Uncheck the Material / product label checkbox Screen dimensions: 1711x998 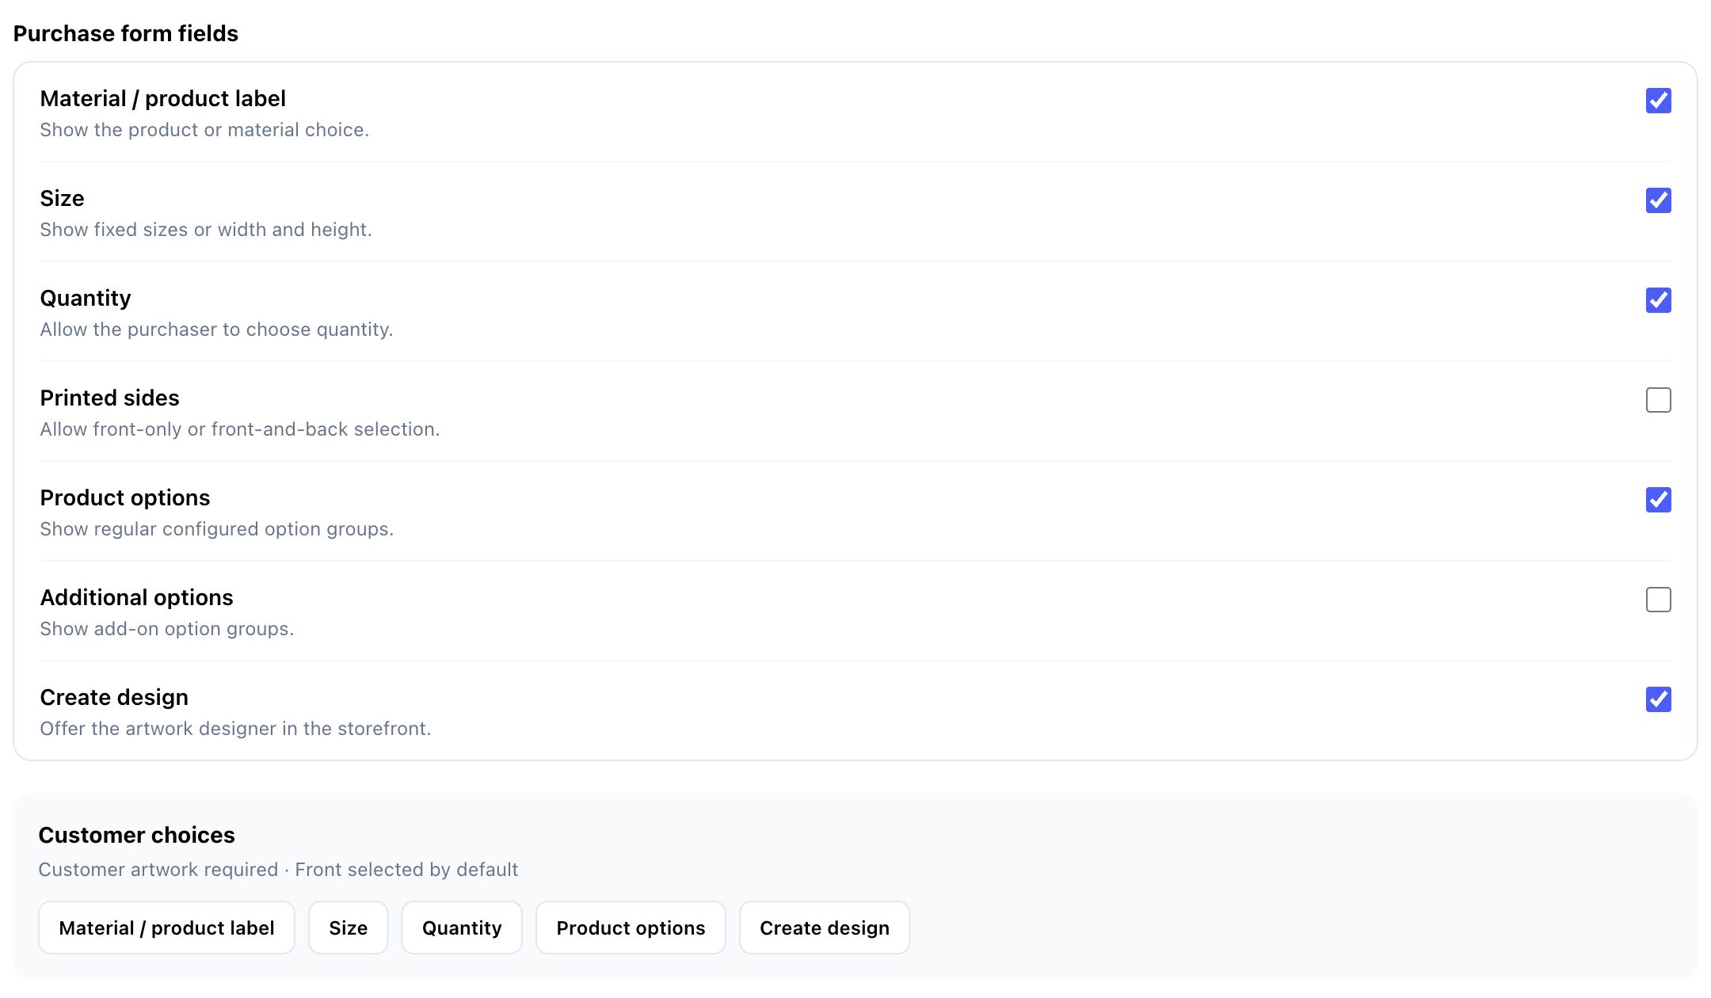tap(1658, 101)
